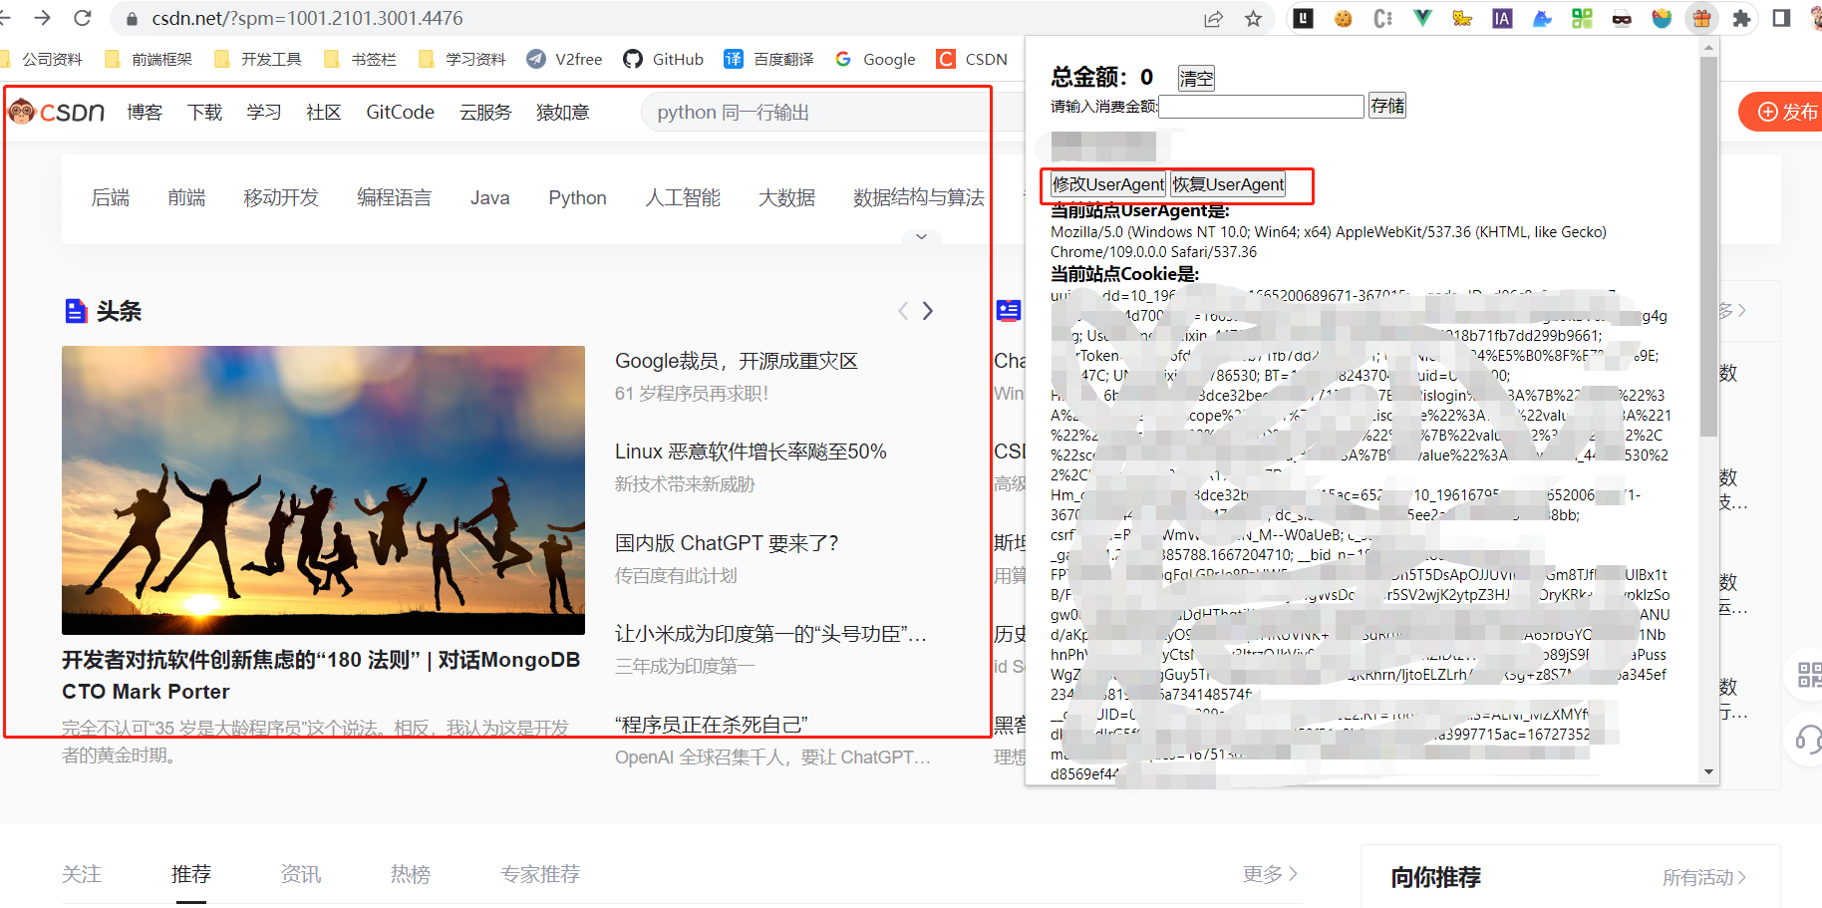This screenshot has width=1822, height=908.
Task: Toggle the browser side panel
Action: click(1781, 18)
